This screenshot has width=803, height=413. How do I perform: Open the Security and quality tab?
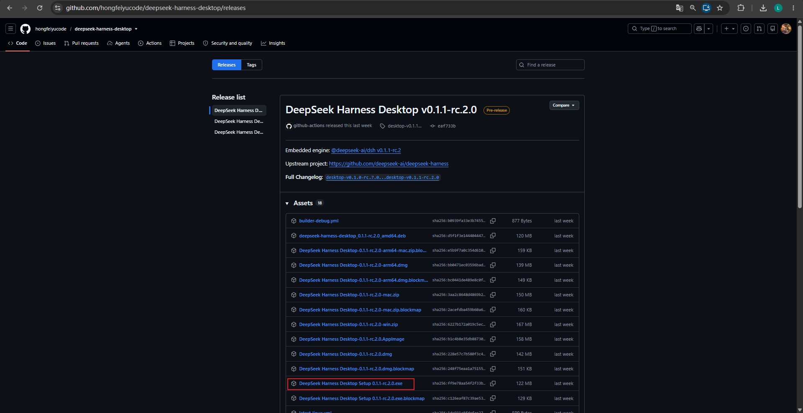click(228, 43)
